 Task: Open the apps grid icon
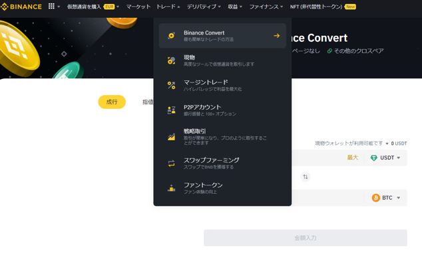(51, 6)
